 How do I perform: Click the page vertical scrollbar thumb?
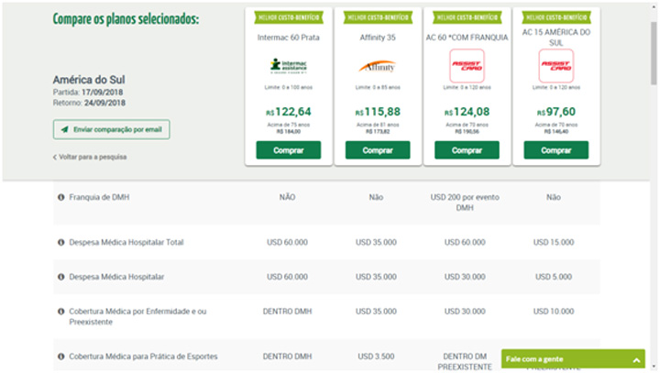[654, 52]
